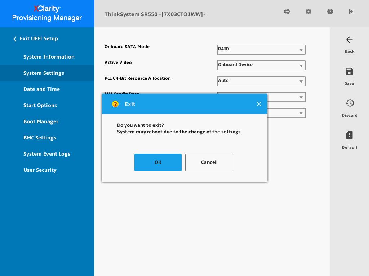The height and width of the screenshot is (276, 369).
Task: Click the settings gear icon in header
Action: 308,11
